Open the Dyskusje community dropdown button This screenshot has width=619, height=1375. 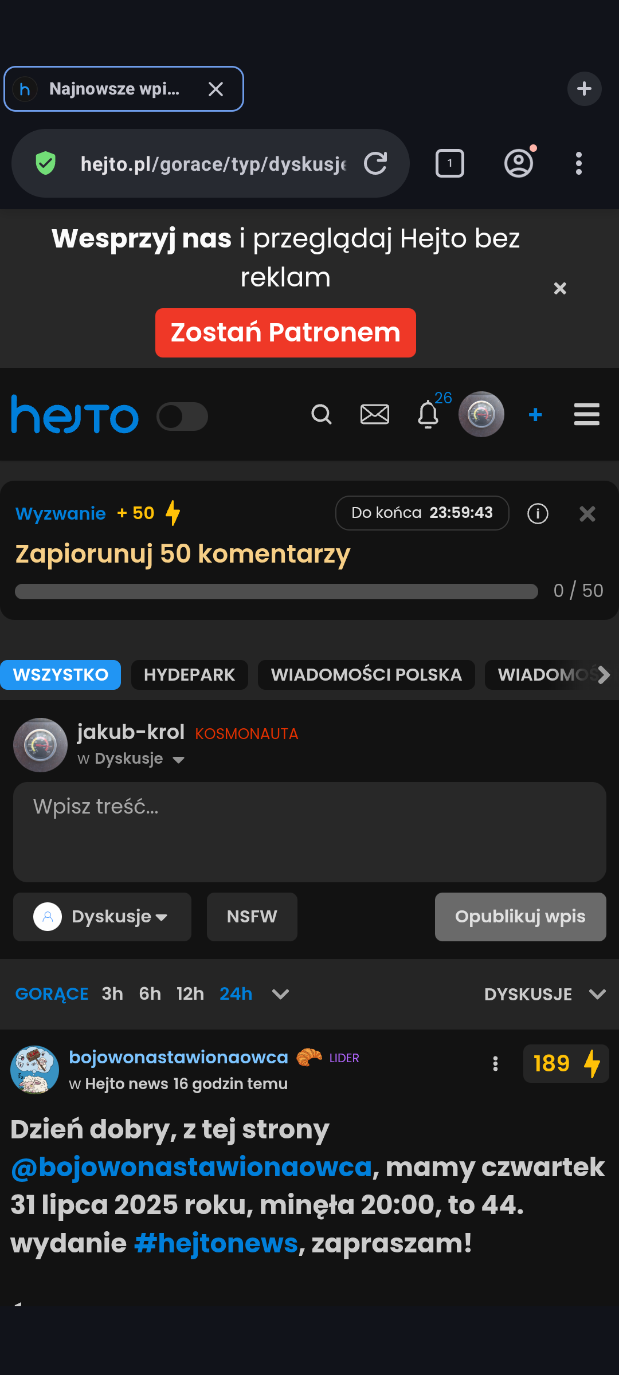(102, 917)
